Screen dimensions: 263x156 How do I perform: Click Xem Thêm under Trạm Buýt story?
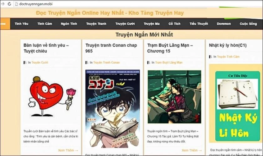192,150
